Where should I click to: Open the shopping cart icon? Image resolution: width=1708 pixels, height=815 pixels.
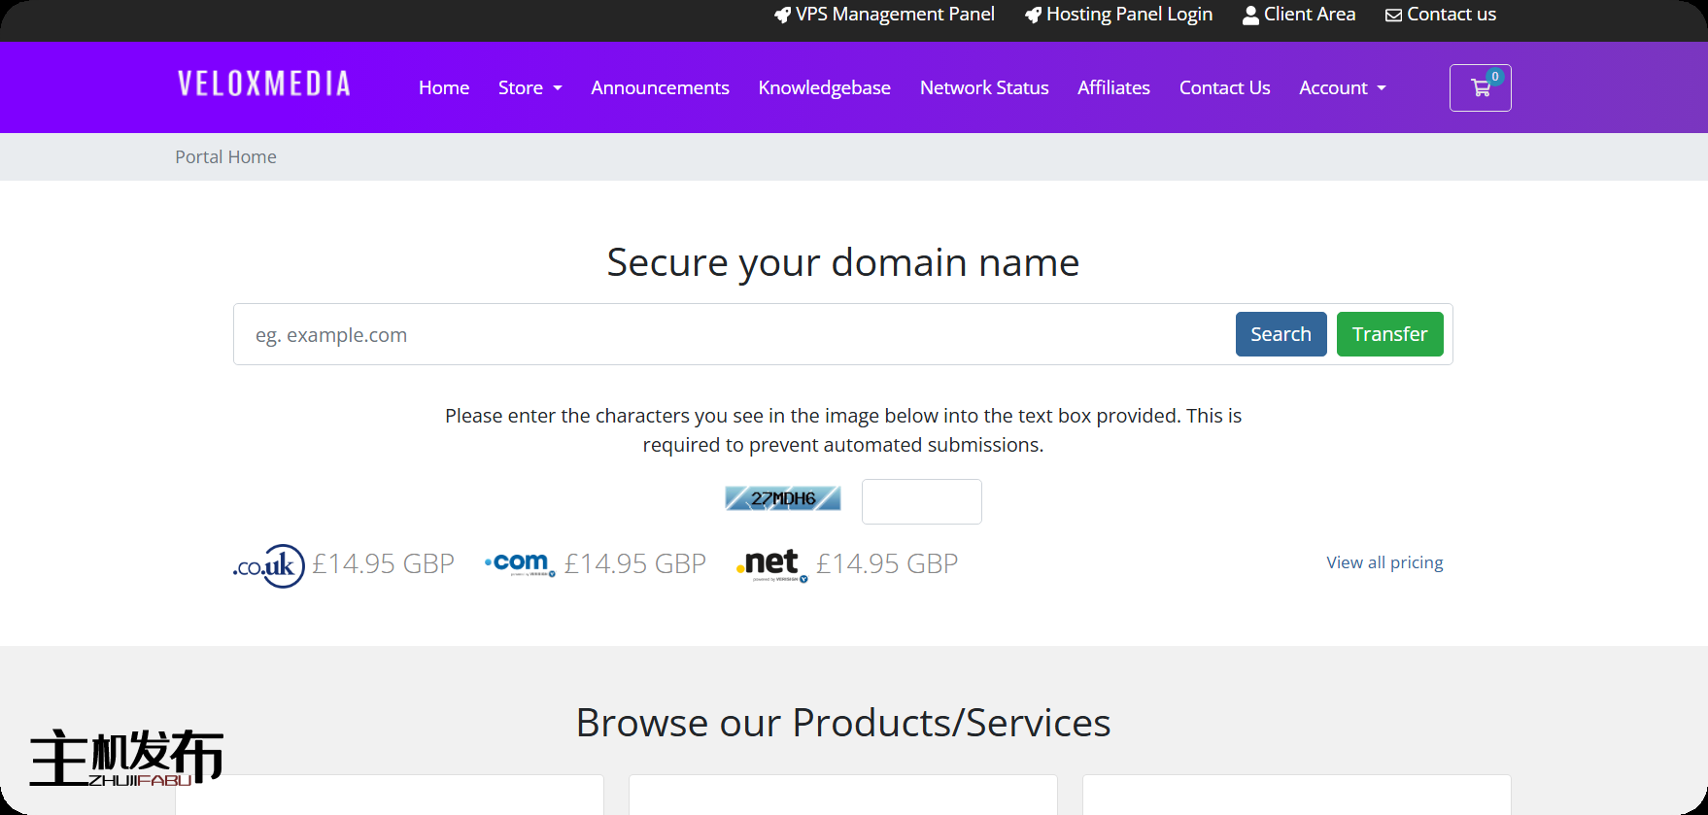(1480, 88)
